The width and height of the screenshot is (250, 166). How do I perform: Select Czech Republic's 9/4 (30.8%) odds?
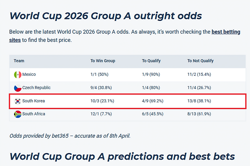(x=103, y=88)
